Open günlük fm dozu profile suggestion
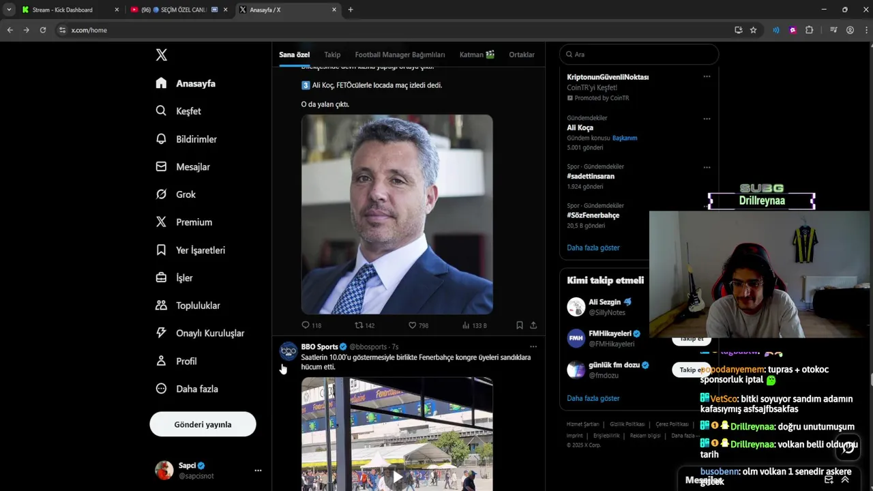The image size is (873, 491). coord(614,365)
